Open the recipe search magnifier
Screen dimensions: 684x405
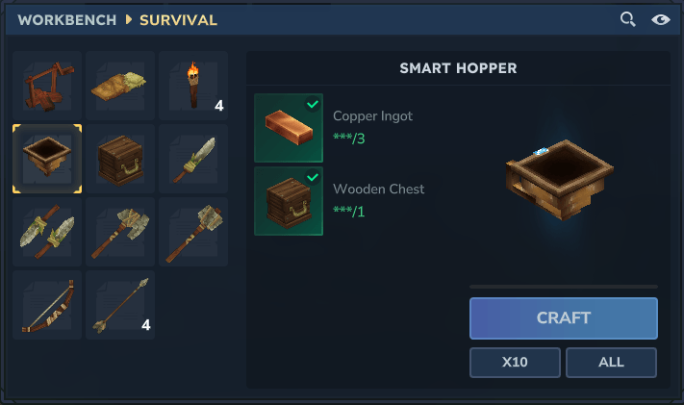[628, 19]
